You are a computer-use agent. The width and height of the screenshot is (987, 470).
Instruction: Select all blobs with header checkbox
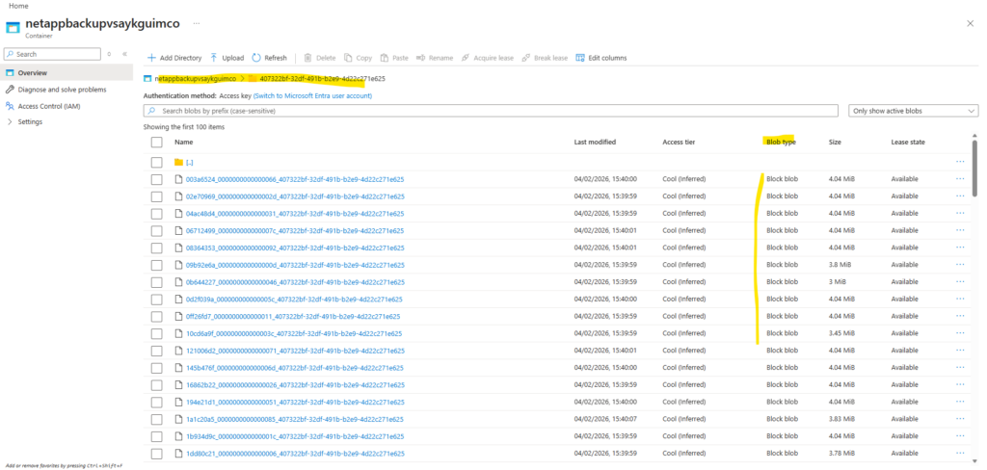tap(156, 142)
